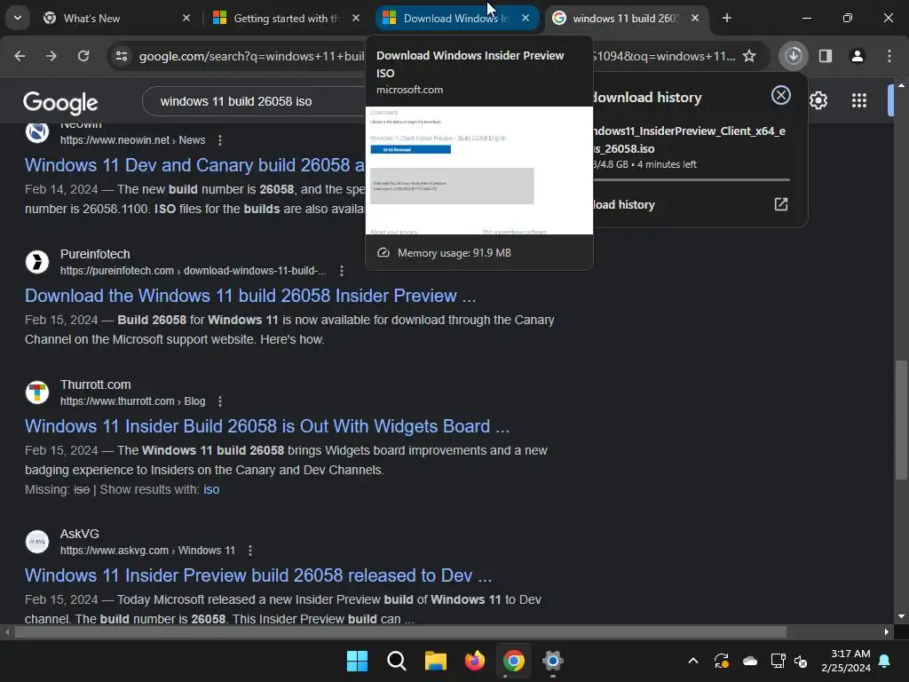Open File Explorer from taskbar
Image resolution: width=909 pixels, height=682 pixels.
click(x=435, y=661)
